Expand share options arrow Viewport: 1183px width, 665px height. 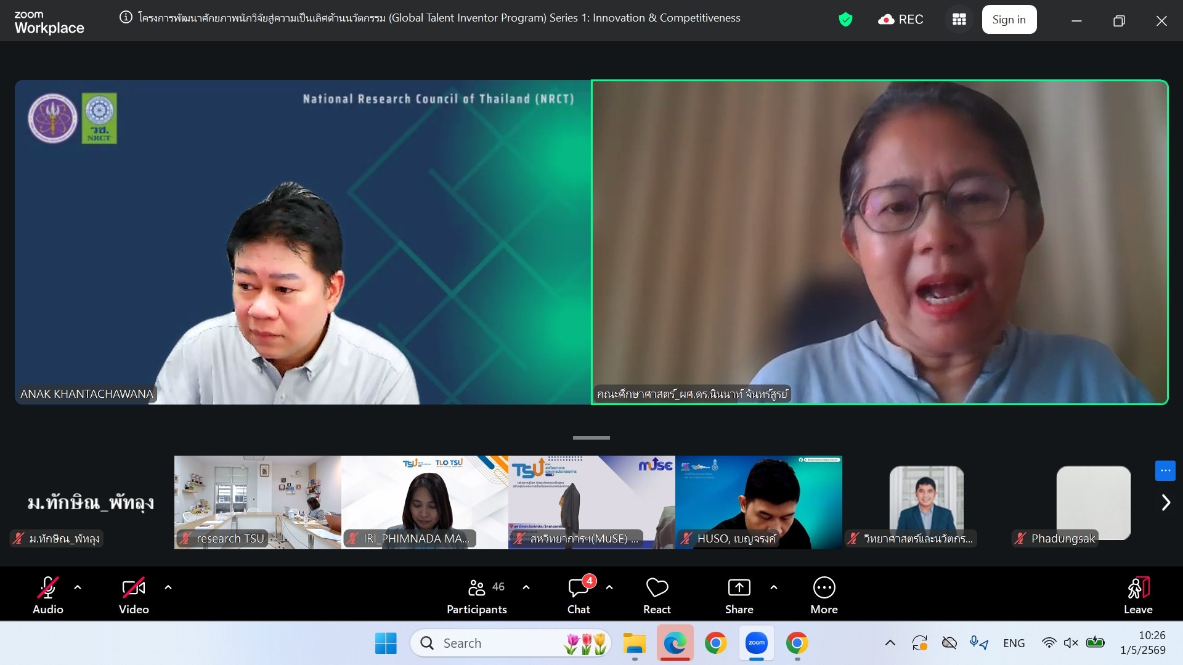point(774,587)
